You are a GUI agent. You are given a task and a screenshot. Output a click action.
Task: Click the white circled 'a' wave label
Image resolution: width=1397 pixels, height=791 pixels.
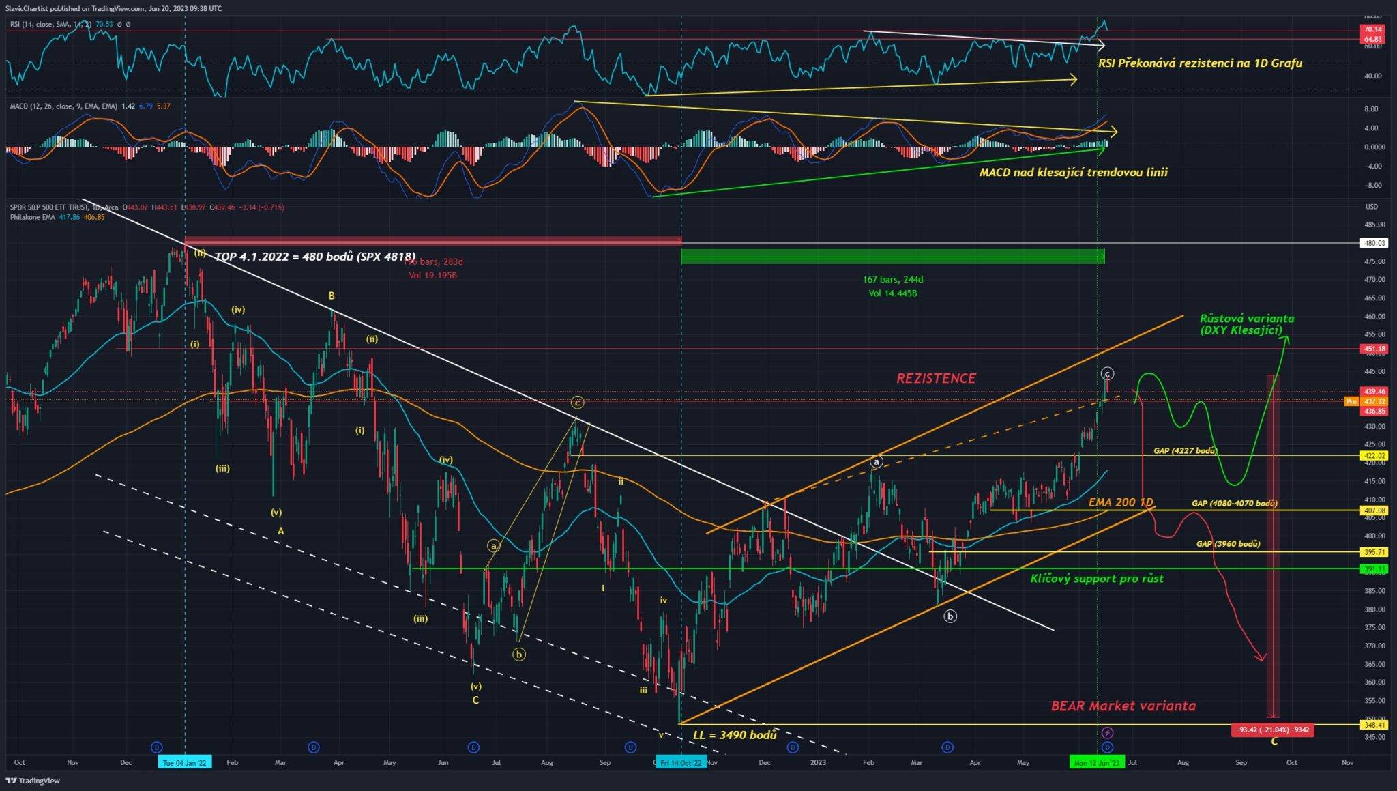click(x=877, y=462)
